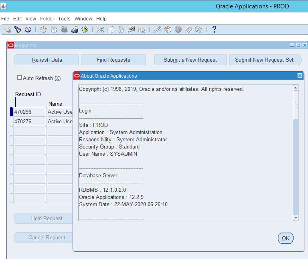Click the Cut scissors icon

coord(100,30)
